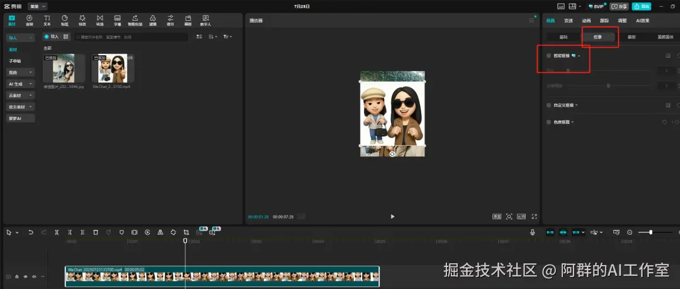
Task: Open the 字幕 captions panel
Action: point(118,20)
